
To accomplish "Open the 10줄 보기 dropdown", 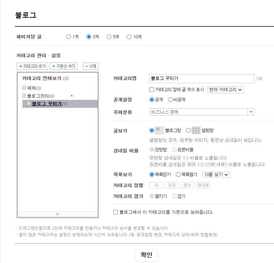I will click(216, 175).
